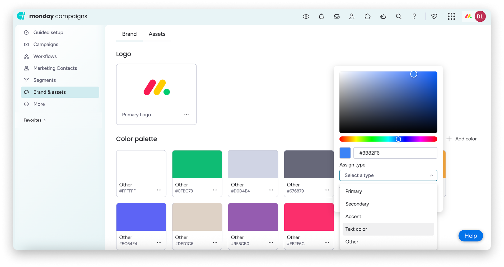
Task: Open options menu for #DED1C6 color
Action: click(x=215, y=242)
